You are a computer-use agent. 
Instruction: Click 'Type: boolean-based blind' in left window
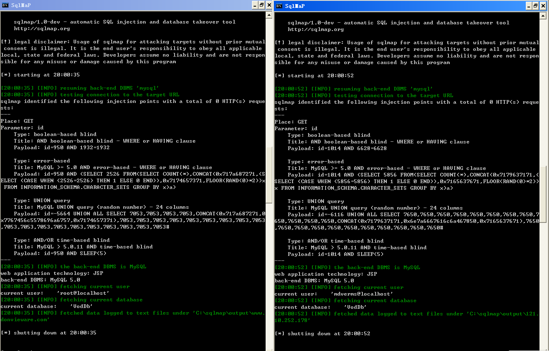(55, 134)
